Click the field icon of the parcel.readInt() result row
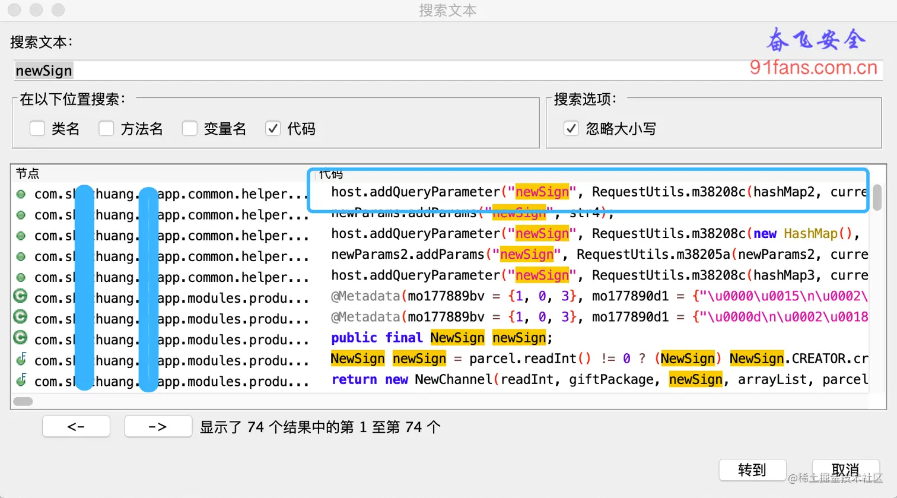Screen dimensions: 897x498 (21, 360)
